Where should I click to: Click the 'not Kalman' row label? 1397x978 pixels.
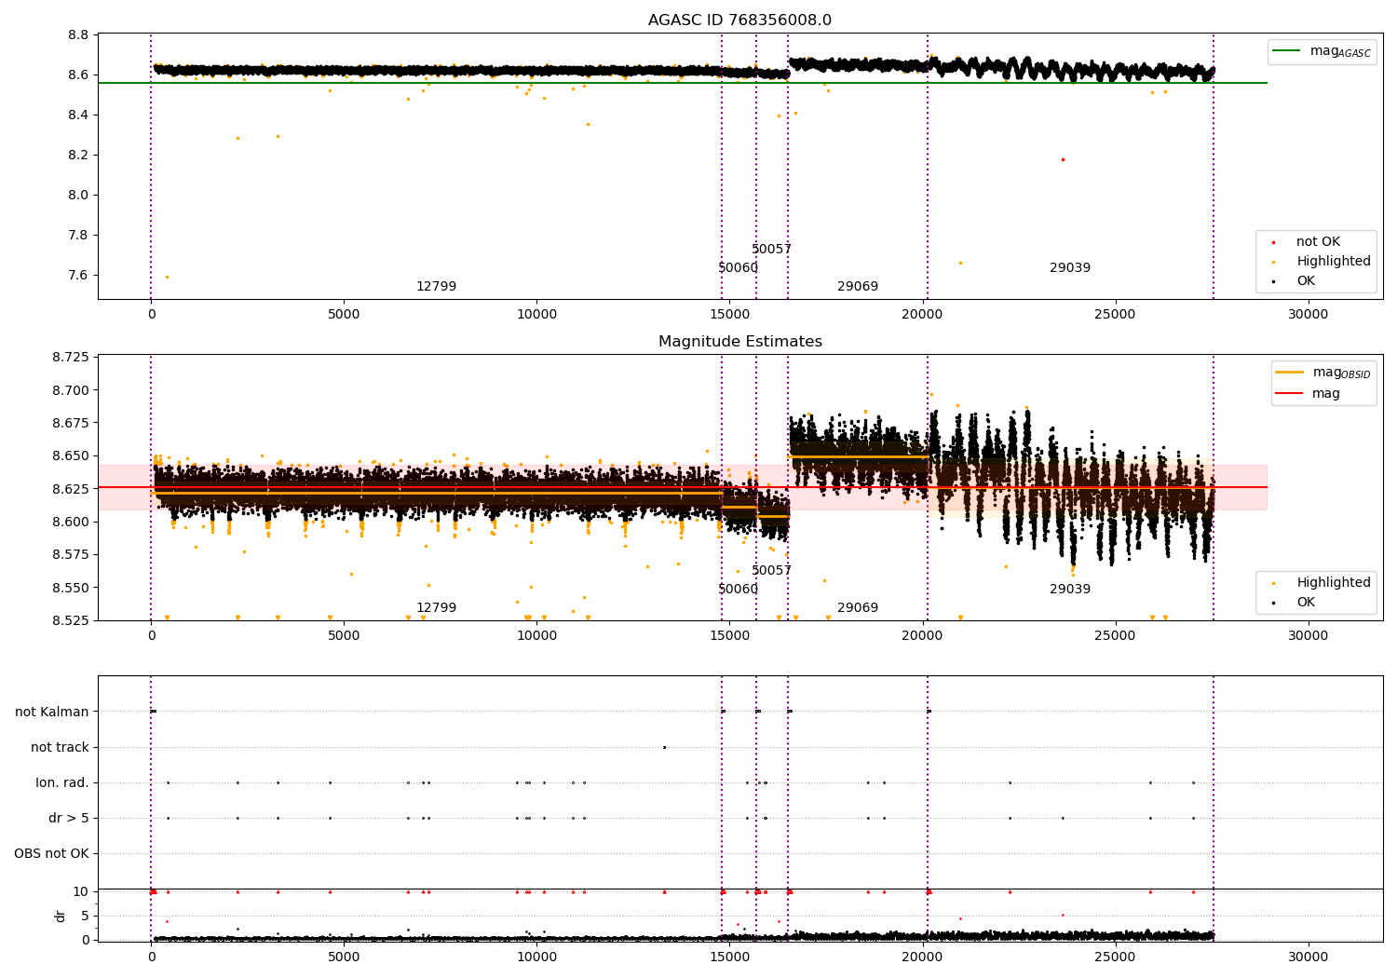[52, 713]
